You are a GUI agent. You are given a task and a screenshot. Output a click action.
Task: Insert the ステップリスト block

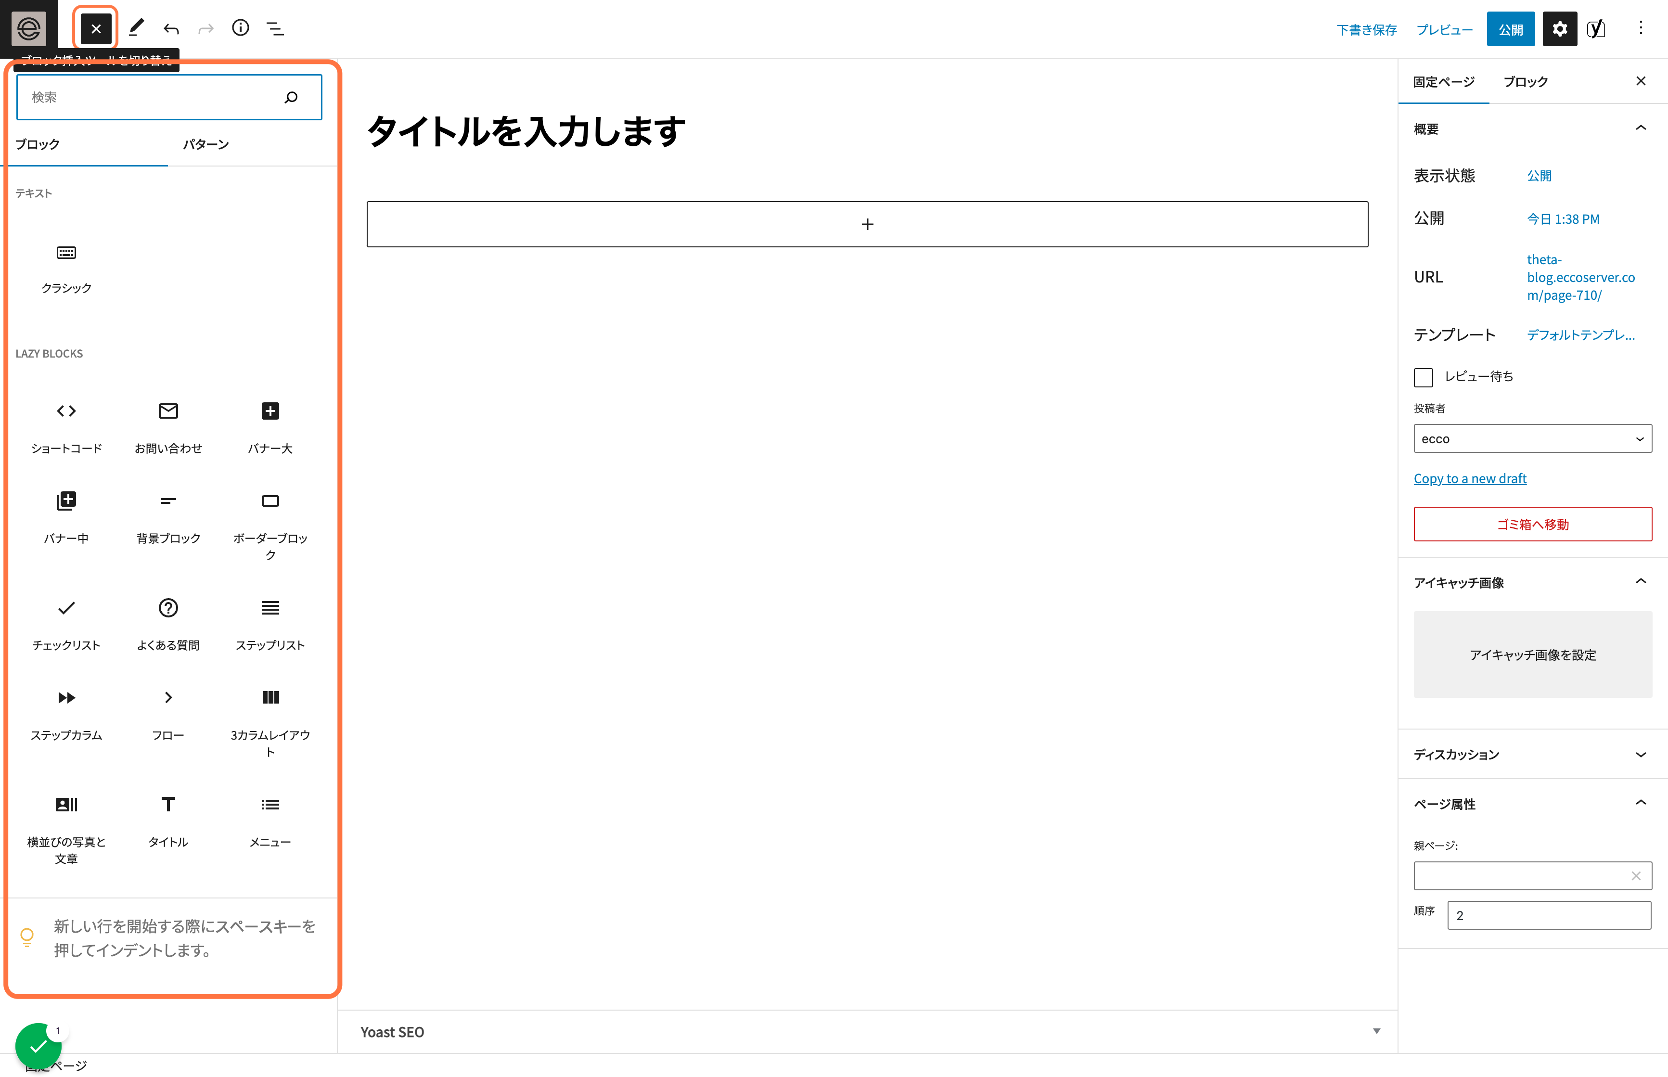coord(270,625)
